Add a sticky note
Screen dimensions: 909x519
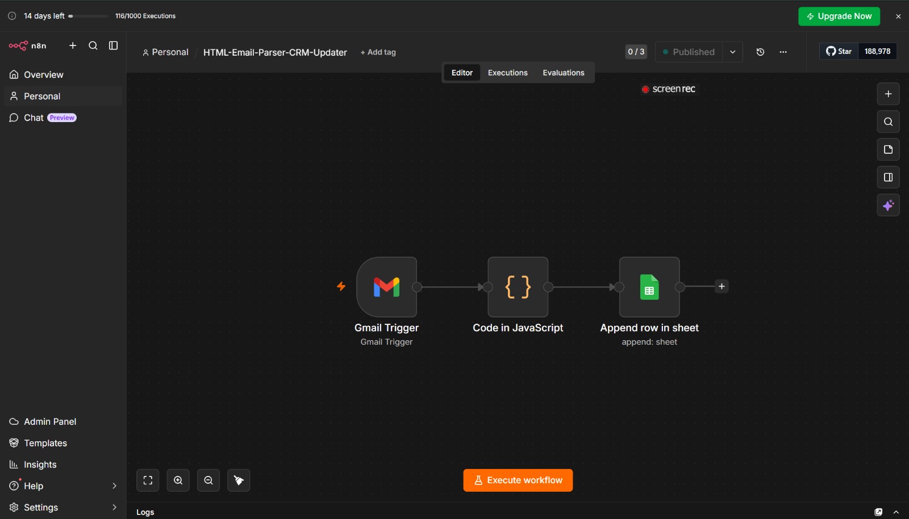888,149
